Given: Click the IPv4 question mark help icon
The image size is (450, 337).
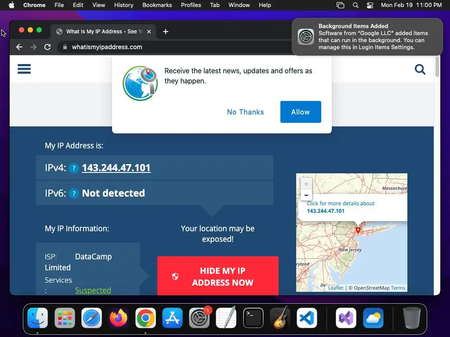Looking at the screenshot, I should (x=74, y=168).
